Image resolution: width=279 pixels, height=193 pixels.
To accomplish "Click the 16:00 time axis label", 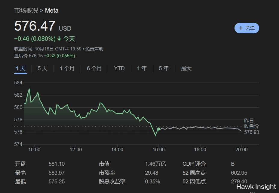I will [x=158, y=150].
